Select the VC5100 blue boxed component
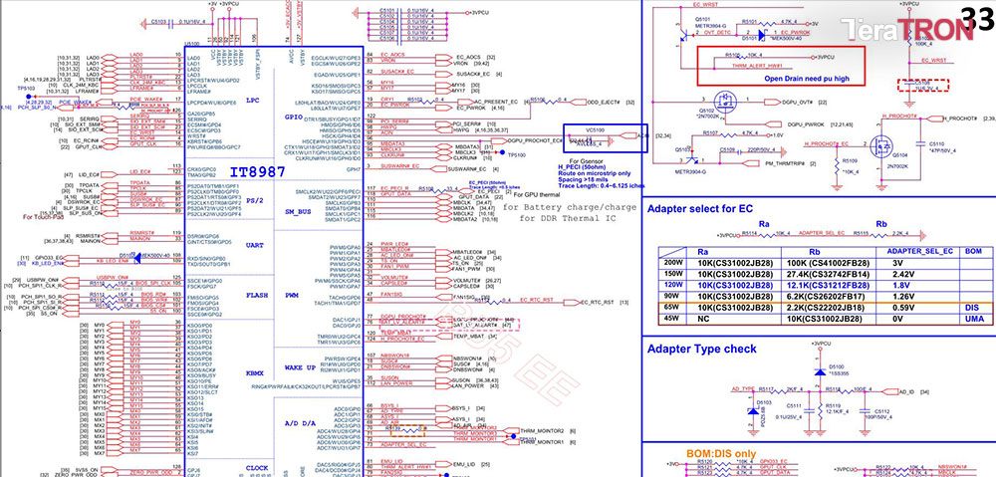Viewport: 996px width, 477px height. 606,137
